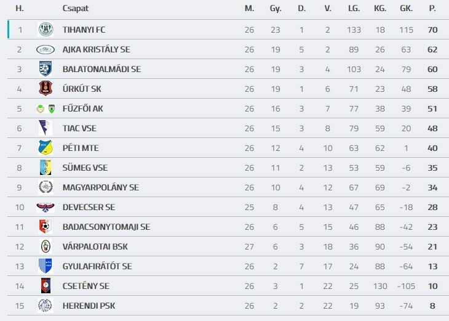The image size is (449, 321).
Task: Open the Sümeg VSE team link
Action: coord(85,168)
